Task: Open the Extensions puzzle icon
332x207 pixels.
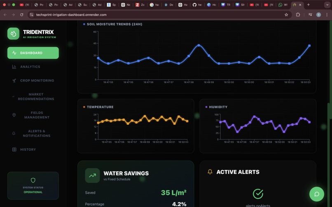Action: click(298, 14)
